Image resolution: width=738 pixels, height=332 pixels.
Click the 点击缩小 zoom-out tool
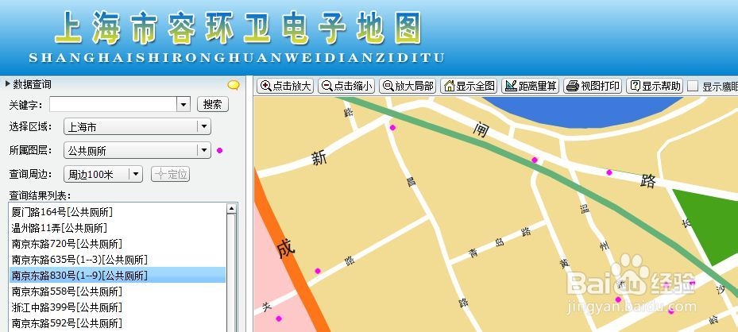click(x=346, y=86)
